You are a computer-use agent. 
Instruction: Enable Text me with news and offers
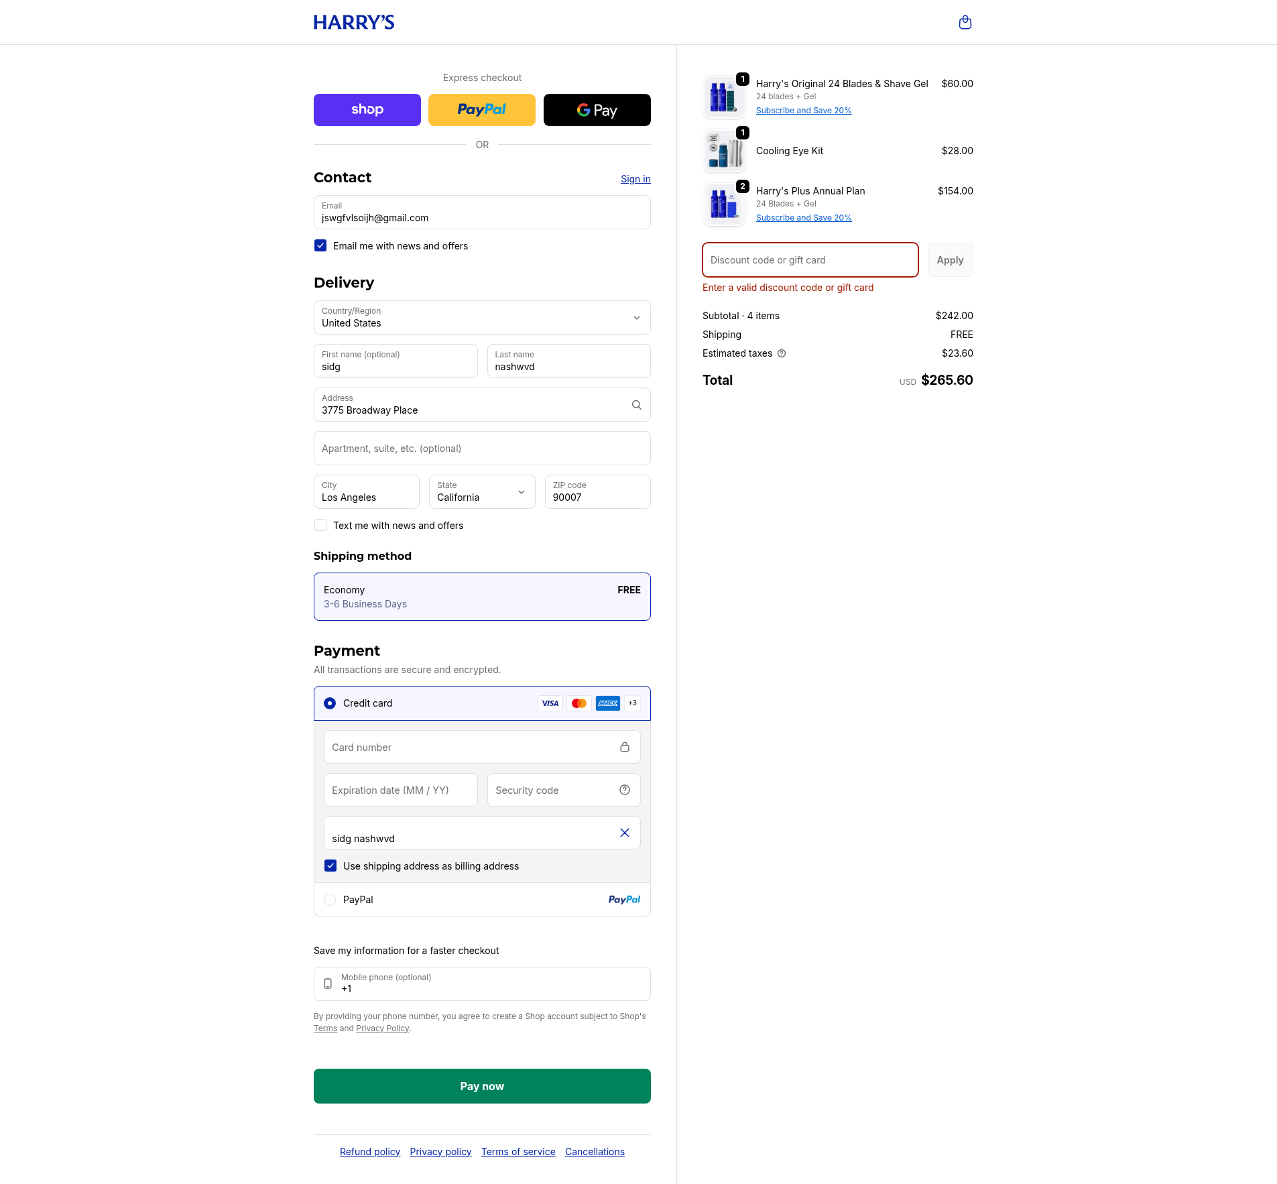pos(320,526)
